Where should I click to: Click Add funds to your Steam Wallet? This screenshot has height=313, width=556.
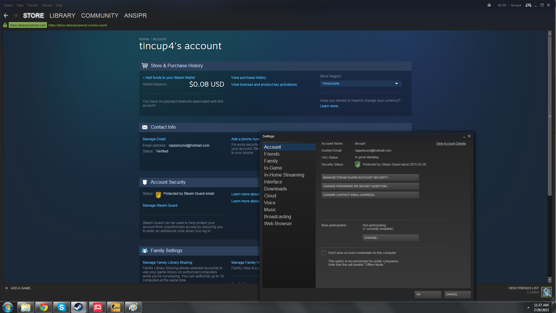point(169,78)
